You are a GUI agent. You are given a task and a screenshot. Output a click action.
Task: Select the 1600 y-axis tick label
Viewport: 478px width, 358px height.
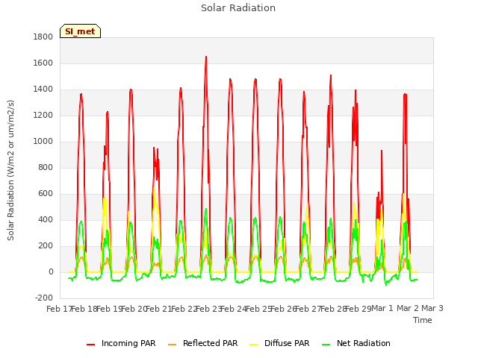[43, 63]
